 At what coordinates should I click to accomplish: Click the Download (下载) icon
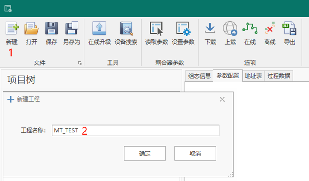point(210,28)
